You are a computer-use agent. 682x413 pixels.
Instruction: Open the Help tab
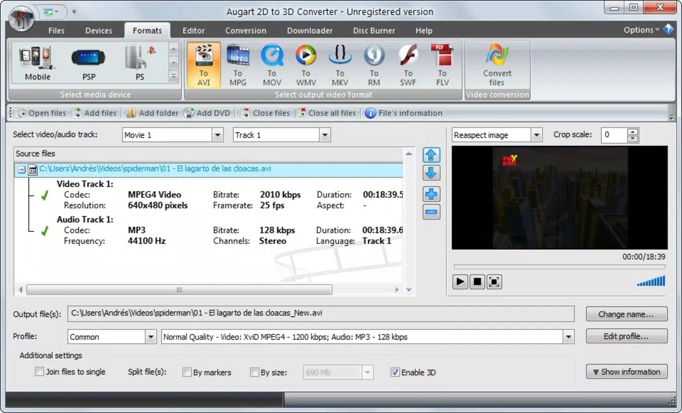click(424, 30)
